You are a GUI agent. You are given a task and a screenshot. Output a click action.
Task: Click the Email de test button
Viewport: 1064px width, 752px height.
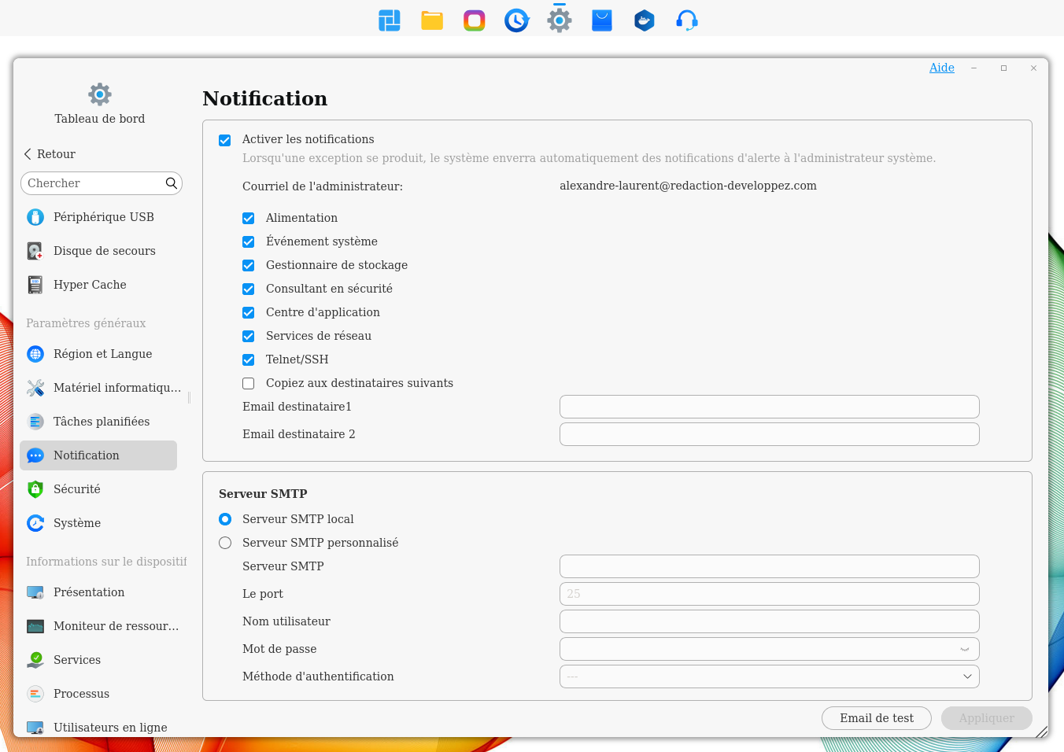coord(876,718)
